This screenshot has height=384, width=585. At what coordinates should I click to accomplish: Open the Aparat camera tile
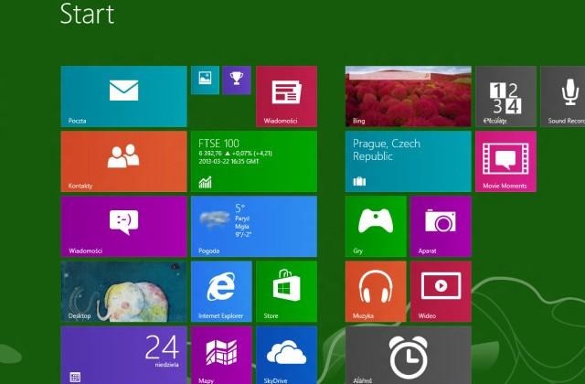[x=441, y=227]
